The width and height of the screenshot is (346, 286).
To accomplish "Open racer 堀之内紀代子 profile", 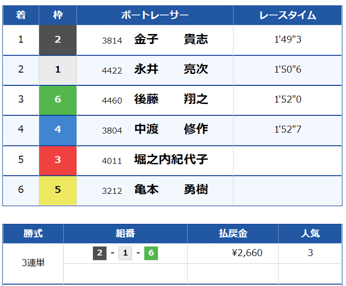I will 171,159.
